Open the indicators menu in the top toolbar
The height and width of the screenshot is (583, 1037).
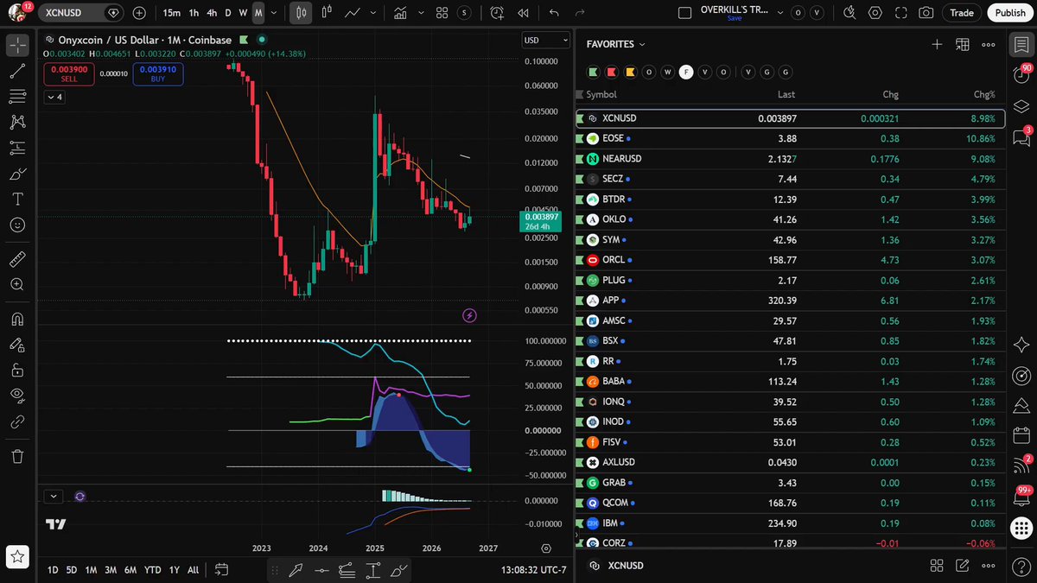click(x=400, y=13)
